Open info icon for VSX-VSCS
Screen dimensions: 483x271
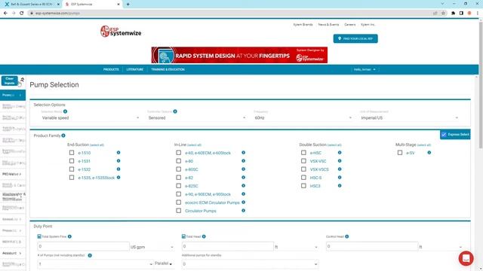[340, 169]
